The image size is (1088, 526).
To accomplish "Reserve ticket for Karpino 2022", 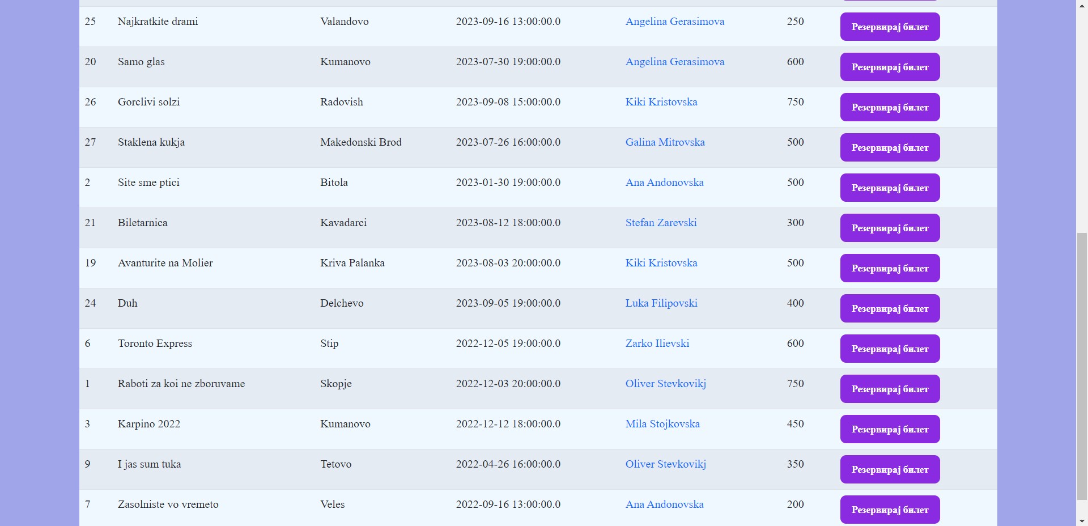I will (890, 429).
